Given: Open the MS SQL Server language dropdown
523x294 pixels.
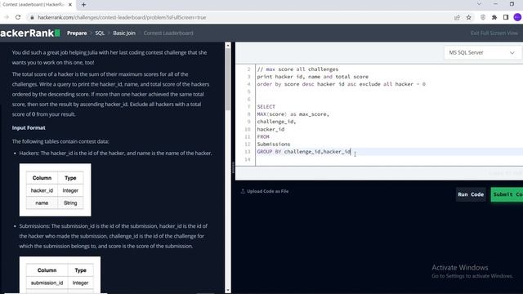Looking at the screenshot, I should pos(481,52).
